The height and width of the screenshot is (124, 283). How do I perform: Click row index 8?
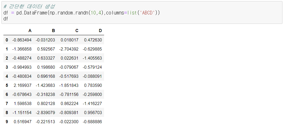[7, 113]
